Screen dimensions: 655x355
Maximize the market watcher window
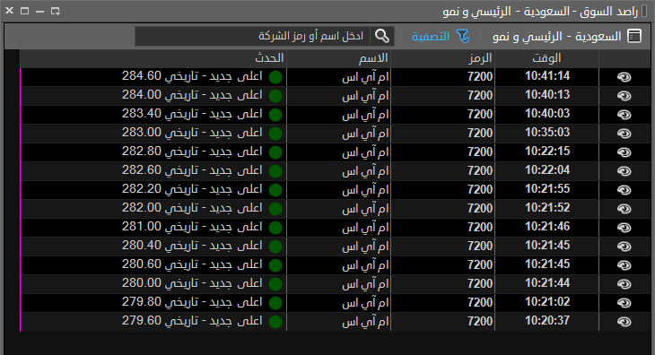pyautogui.click(x=24, y=11)
